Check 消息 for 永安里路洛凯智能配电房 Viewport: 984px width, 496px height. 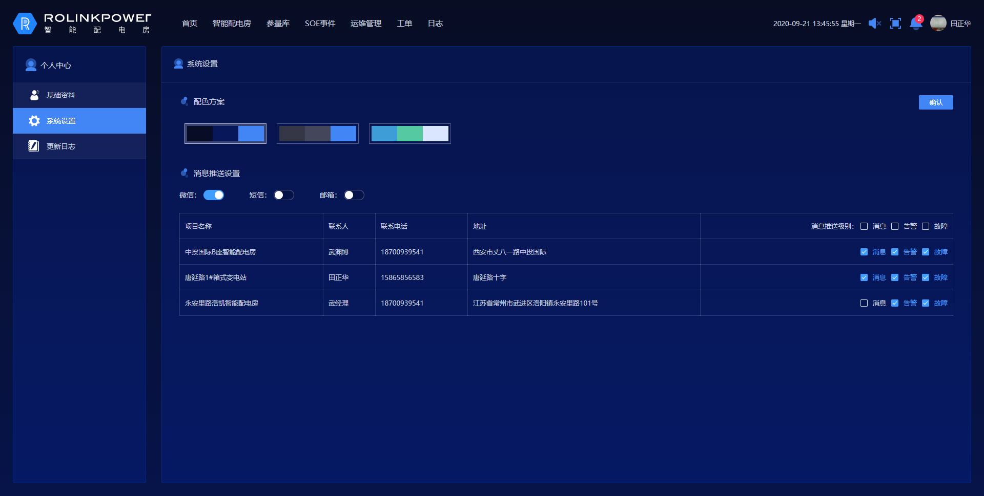click(864, 303)
